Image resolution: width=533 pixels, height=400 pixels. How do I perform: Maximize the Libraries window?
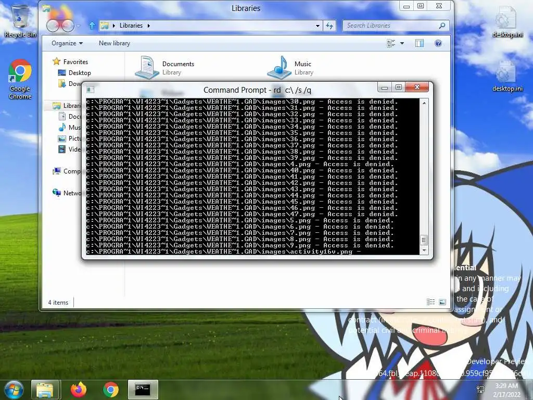(x=421, y=6)
